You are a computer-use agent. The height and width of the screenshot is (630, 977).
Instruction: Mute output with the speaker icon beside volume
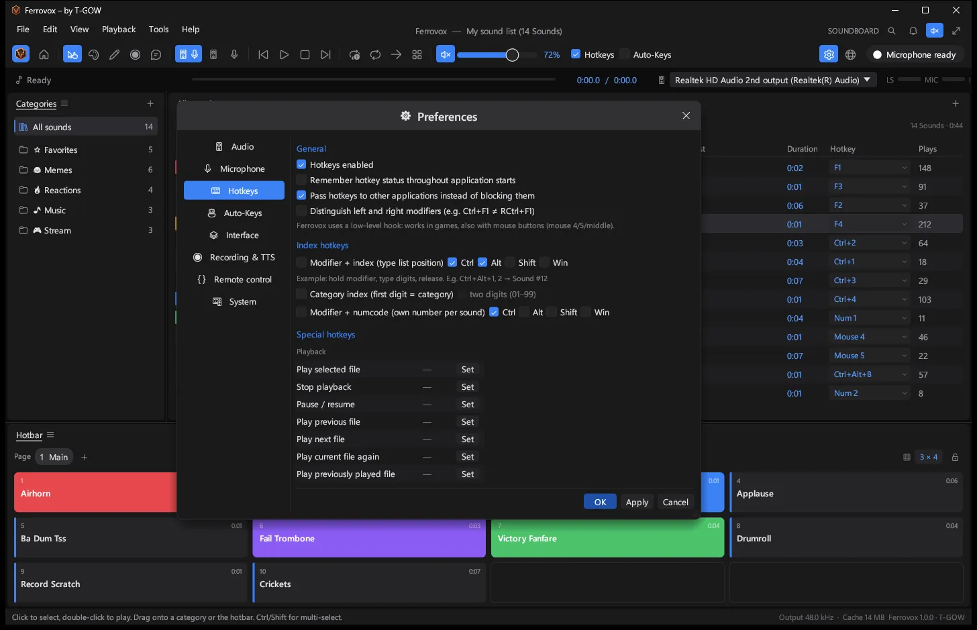pyautogui.click(x=445, y=55)
